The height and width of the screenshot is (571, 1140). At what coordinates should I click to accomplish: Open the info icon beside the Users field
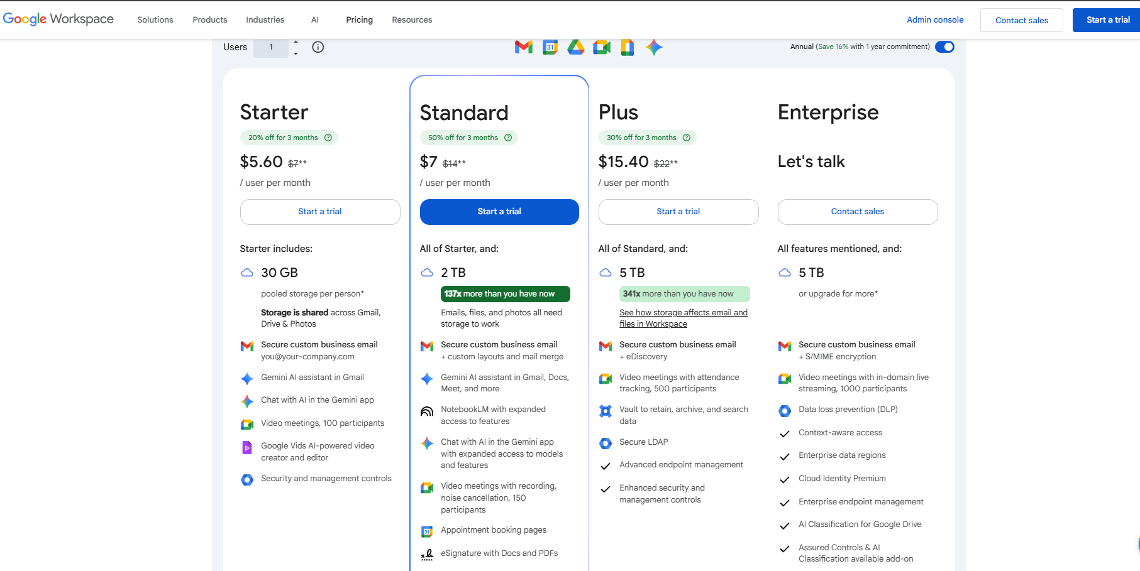(x=318, y=46)
